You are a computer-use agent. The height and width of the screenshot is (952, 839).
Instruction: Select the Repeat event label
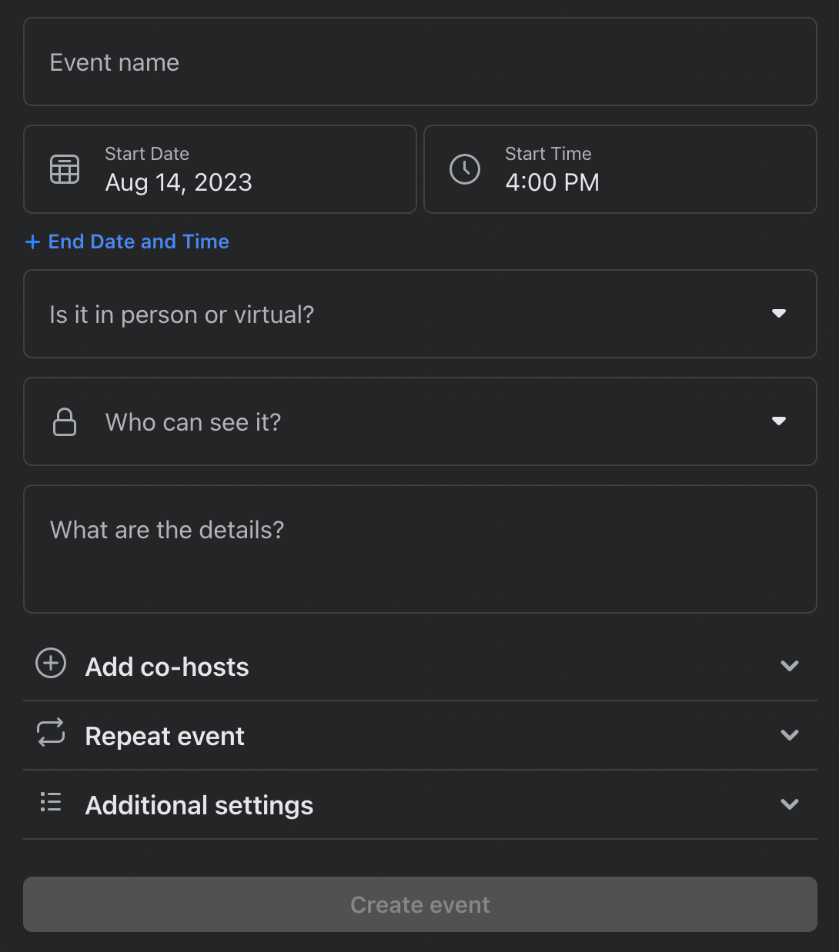click(165, 737)
